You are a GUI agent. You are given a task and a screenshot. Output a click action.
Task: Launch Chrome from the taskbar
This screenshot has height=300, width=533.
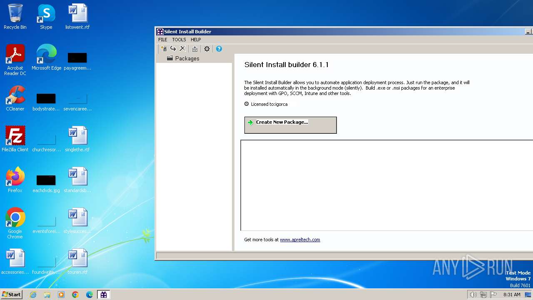click(75, 295)
